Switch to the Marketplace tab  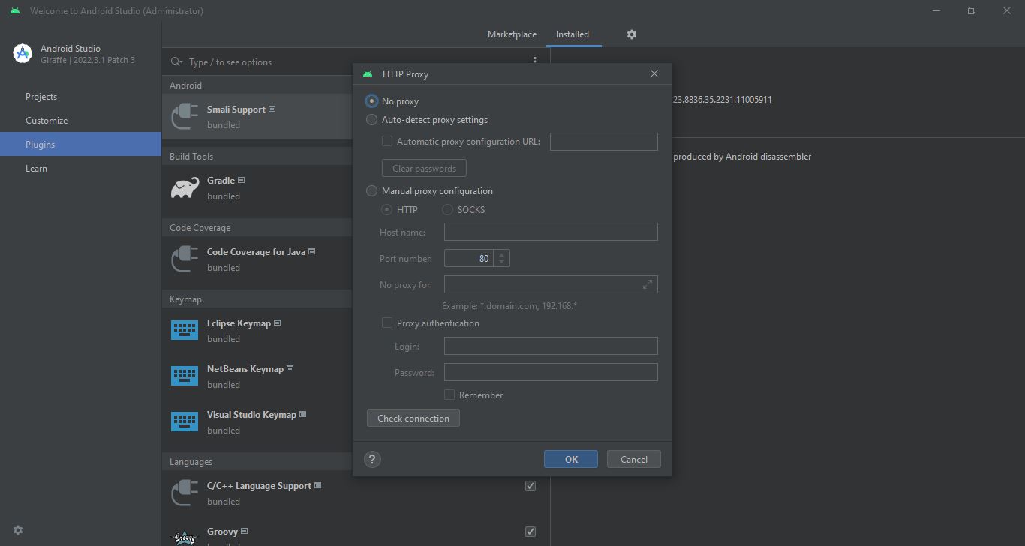coord(512,34)
